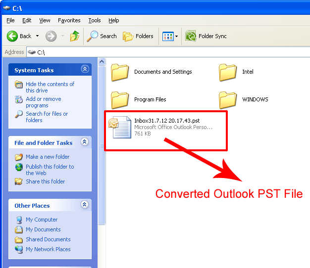The width and height of the screenshot is (310, 268).
Task: Click the Make a new folder icon
Action: [19, 157]
